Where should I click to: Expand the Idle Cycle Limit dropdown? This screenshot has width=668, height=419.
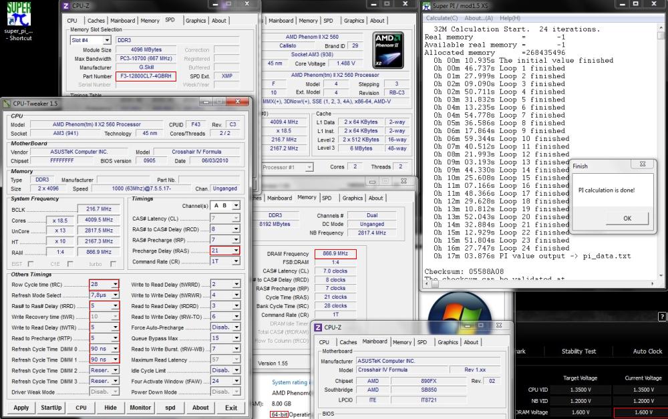pos(236,370)
